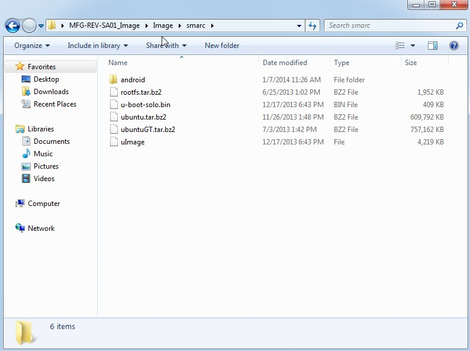This screenshot has height=351, width=470.
Task: Select Computer in navigation pane
Action: coord(44,204)
